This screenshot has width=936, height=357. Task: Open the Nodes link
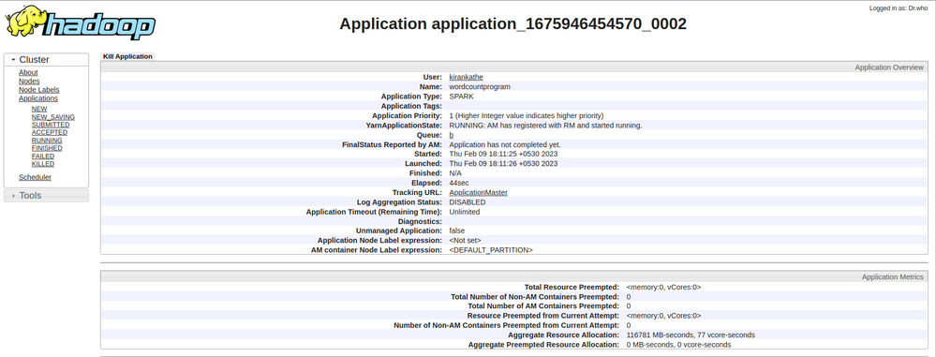pos(29,82)
